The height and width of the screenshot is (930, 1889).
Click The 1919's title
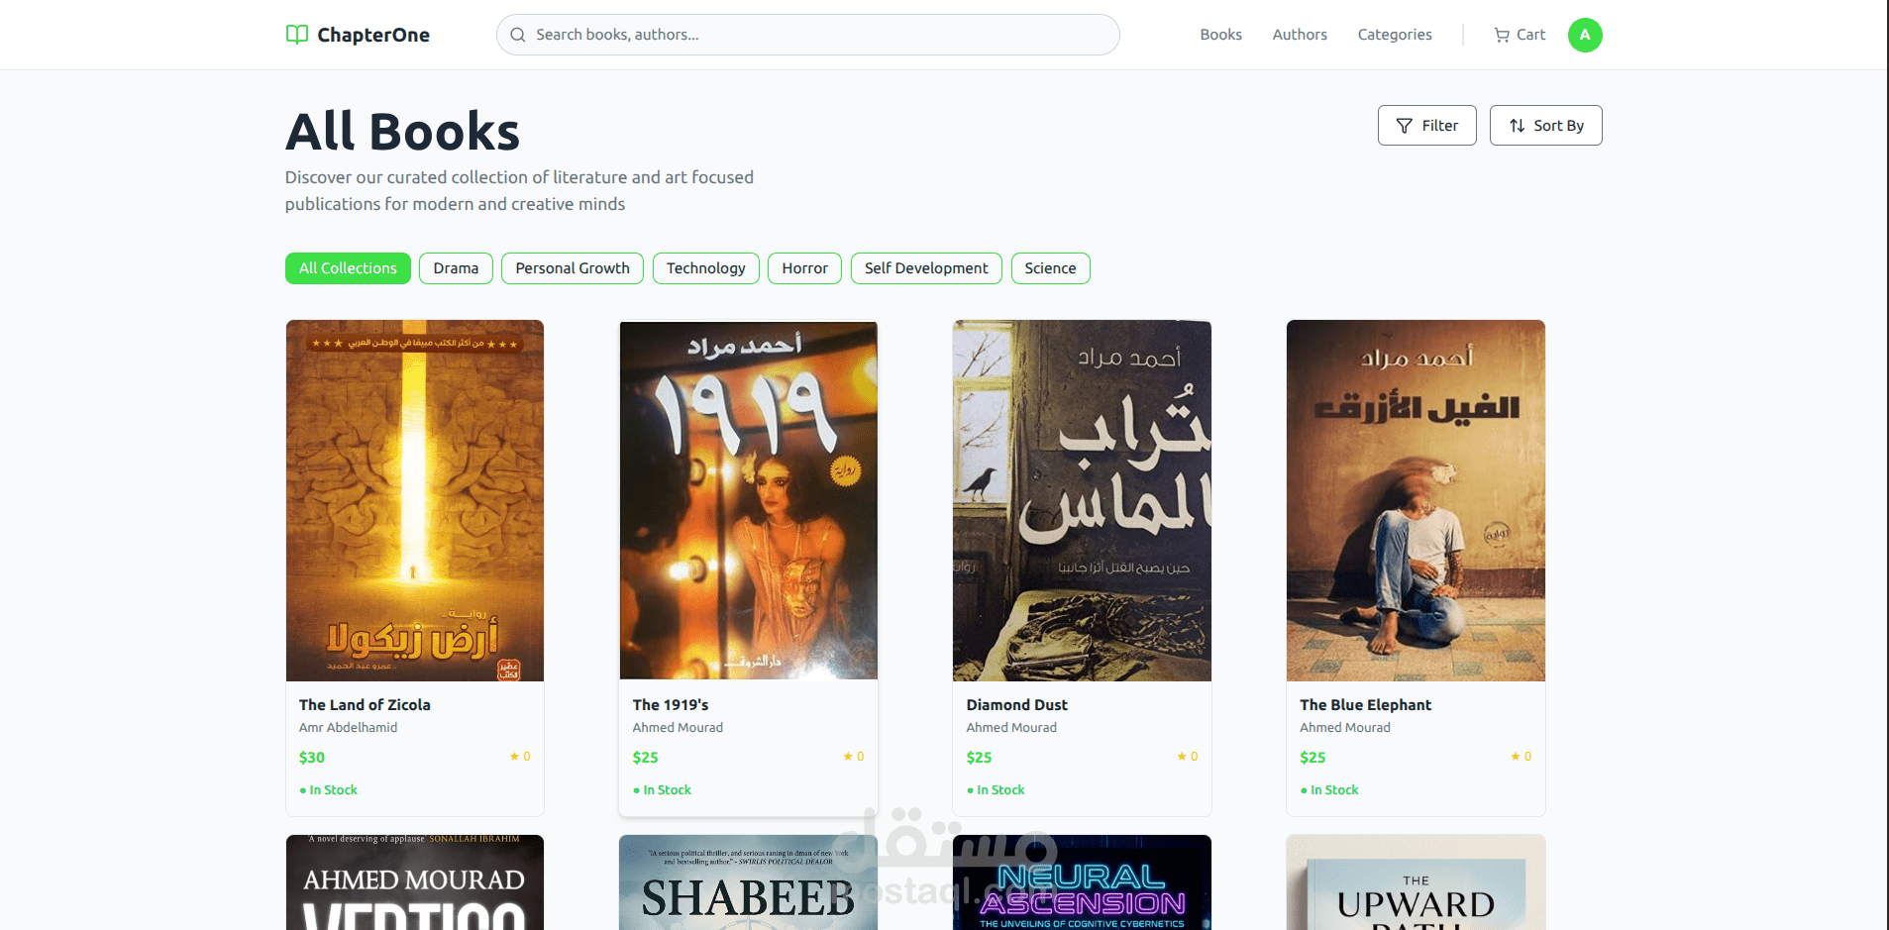coord(671,705)
